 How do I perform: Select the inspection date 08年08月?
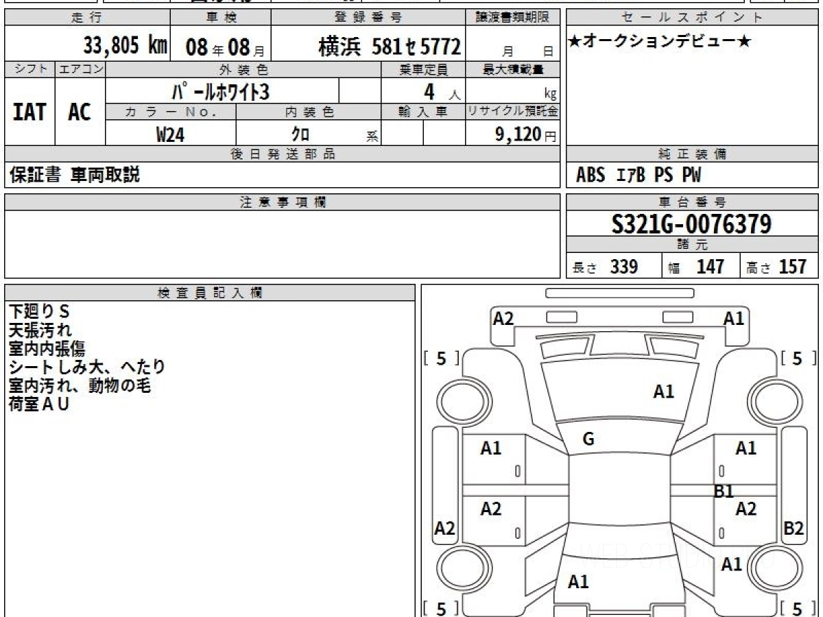pos(225,47)
